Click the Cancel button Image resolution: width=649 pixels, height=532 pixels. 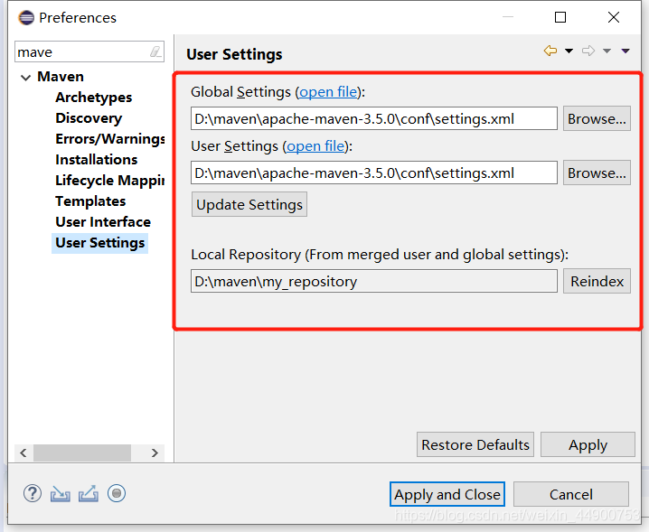click(x=571, y=494)
